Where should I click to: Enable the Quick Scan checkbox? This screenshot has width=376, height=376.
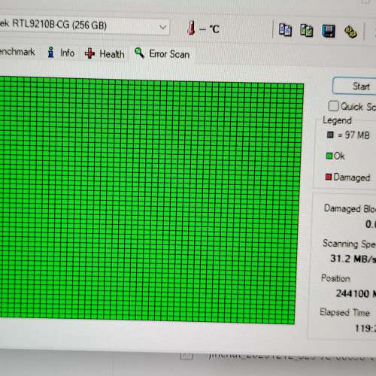[333, 106]
